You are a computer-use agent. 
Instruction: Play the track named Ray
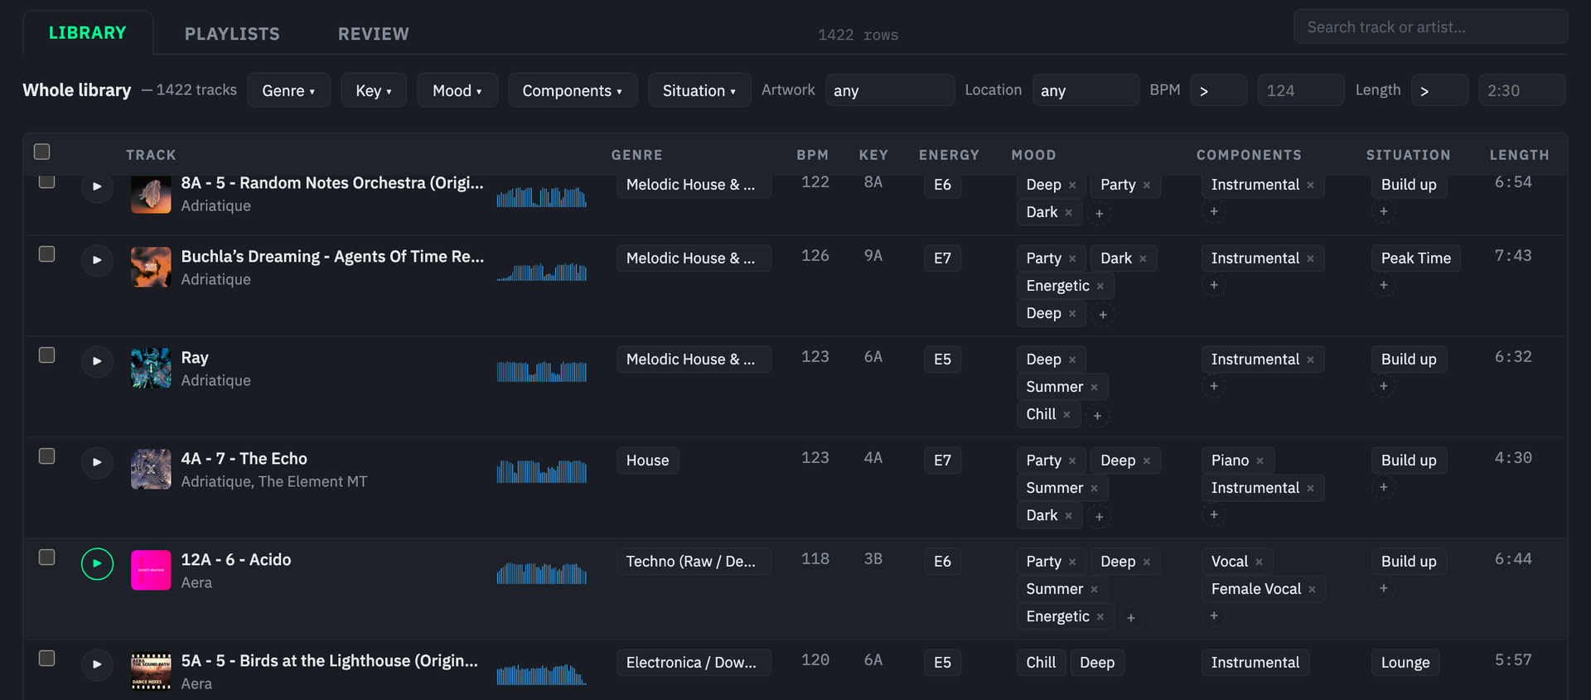(x=97, y=361)
